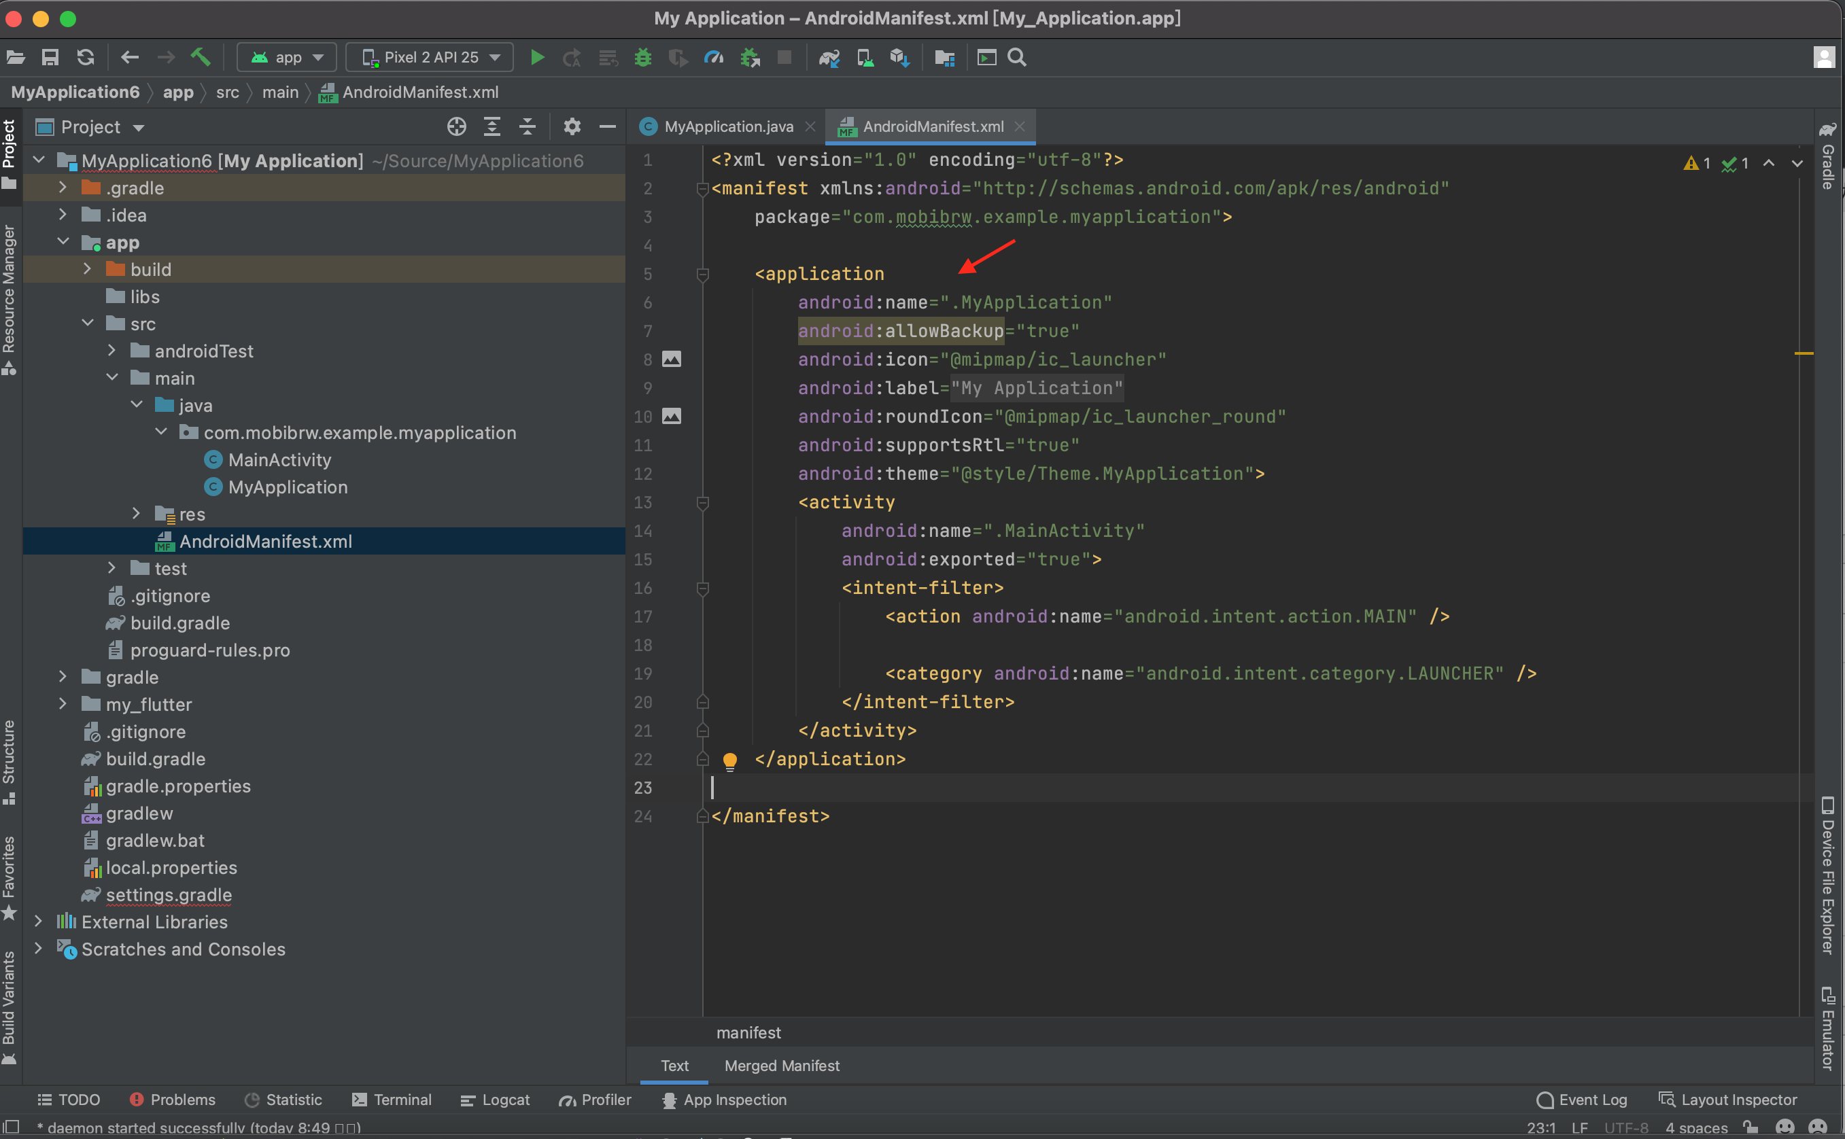
Task: Toggle the Structure side panel
Action: click(x=9, y=763)
